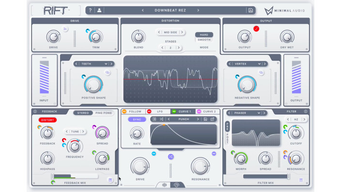Click the DOWNBEAT REZ preset name

(170, 10)
